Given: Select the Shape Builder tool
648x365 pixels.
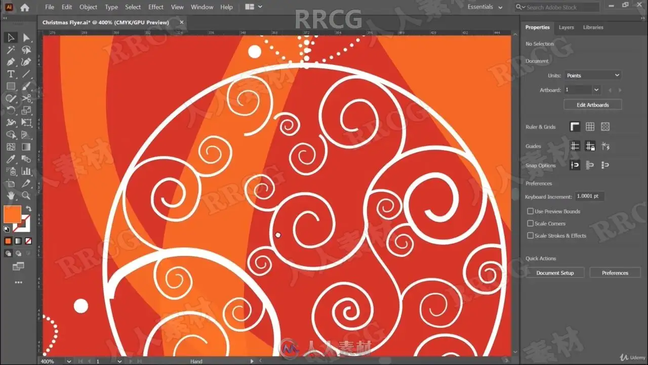Looking at the screenshot, I should pyautogui.click(x=11, y=135).
